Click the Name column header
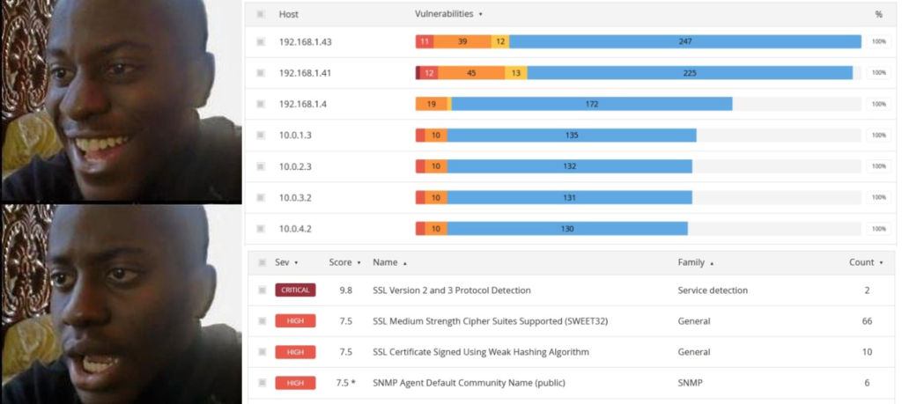902x404 pixels. 385,262
